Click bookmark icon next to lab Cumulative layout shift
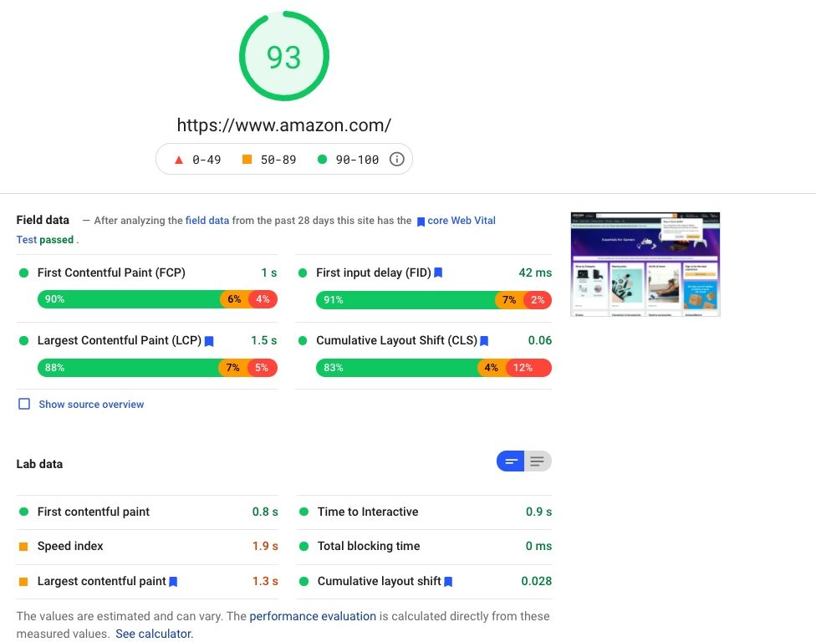This screenshot has height=642, width=816. point(448,582)
